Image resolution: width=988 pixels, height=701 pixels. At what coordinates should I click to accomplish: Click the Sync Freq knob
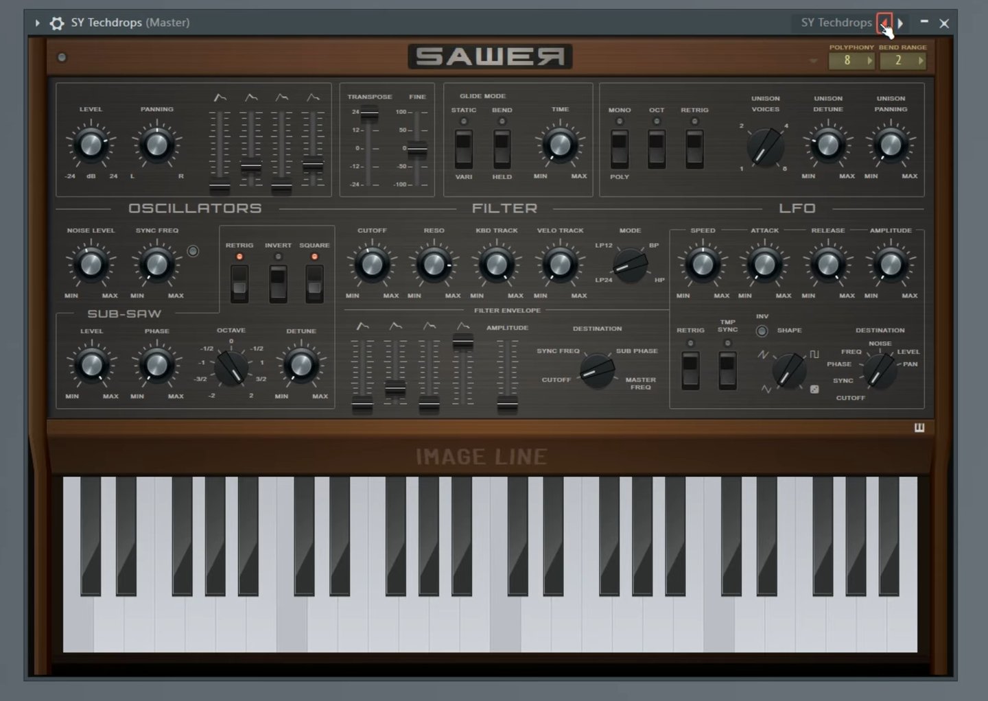point(157,265)
